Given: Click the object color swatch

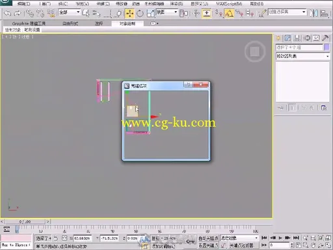Looking at the screenshot, I should [x=326, y=48].
